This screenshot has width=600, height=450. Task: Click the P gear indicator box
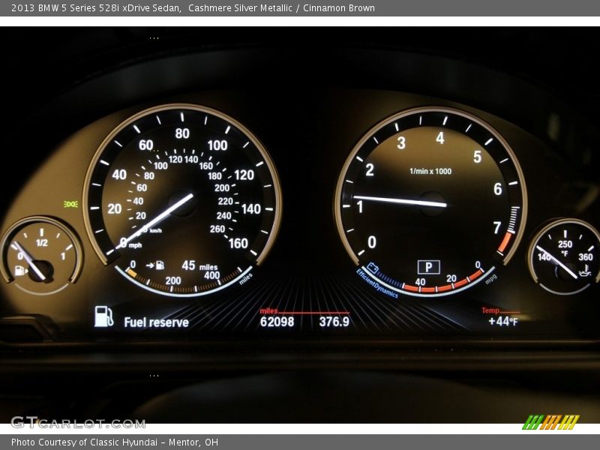pyautogui.click(x=428, y=267)
